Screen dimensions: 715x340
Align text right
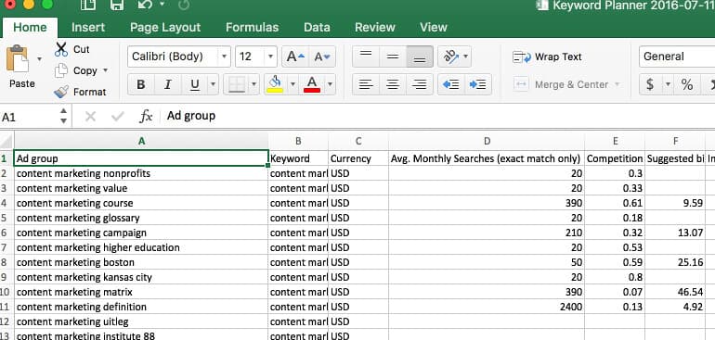click(x=420, y=84)
